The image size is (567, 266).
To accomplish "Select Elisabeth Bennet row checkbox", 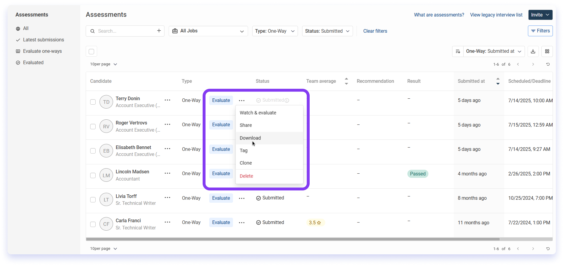I will 93,151.
